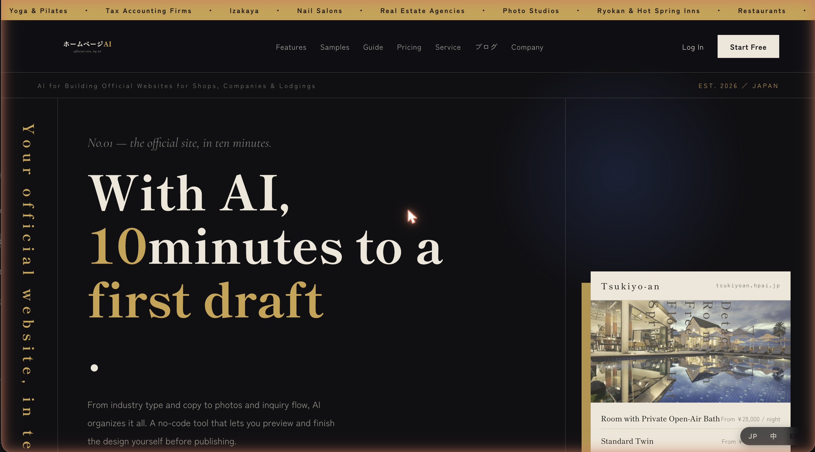Switch site language to 中
The height and width of the screenshot is (452, 815).
pos(773,436)
